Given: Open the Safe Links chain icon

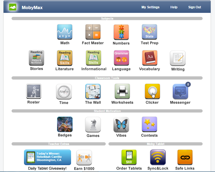Looking at the screenshot, I should (x=185, y=157).
